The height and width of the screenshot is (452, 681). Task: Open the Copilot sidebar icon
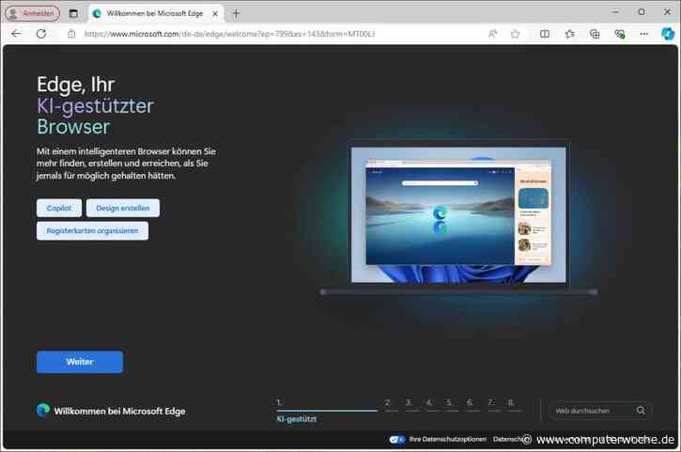(x=668, y=34)
